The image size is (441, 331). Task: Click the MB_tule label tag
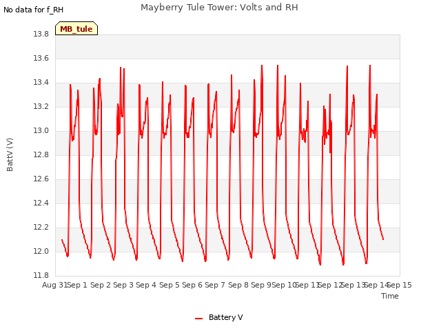[x=76, y=28]
